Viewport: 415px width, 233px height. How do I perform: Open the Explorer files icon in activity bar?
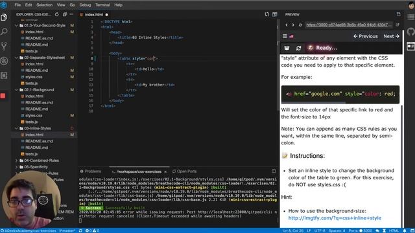(4, 17)
